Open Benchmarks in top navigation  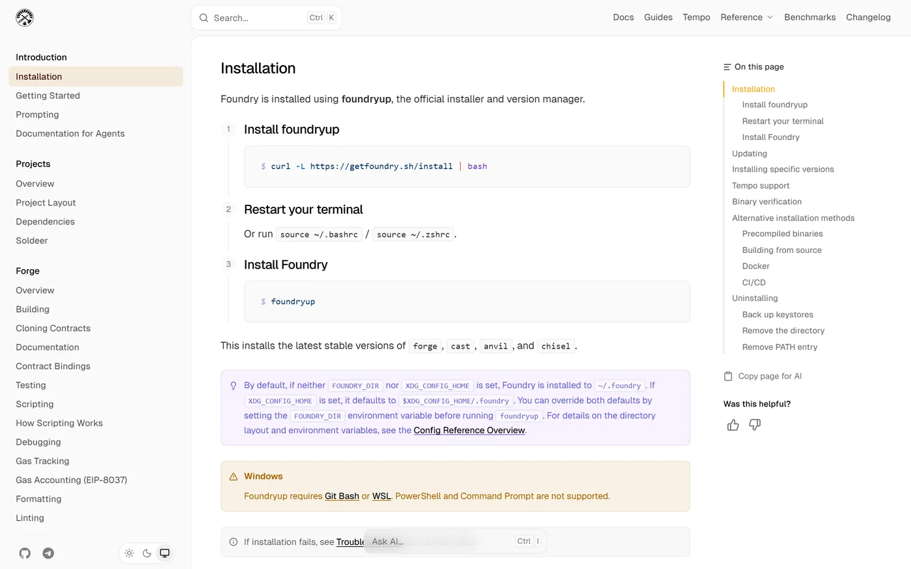[x=810, y=18]
